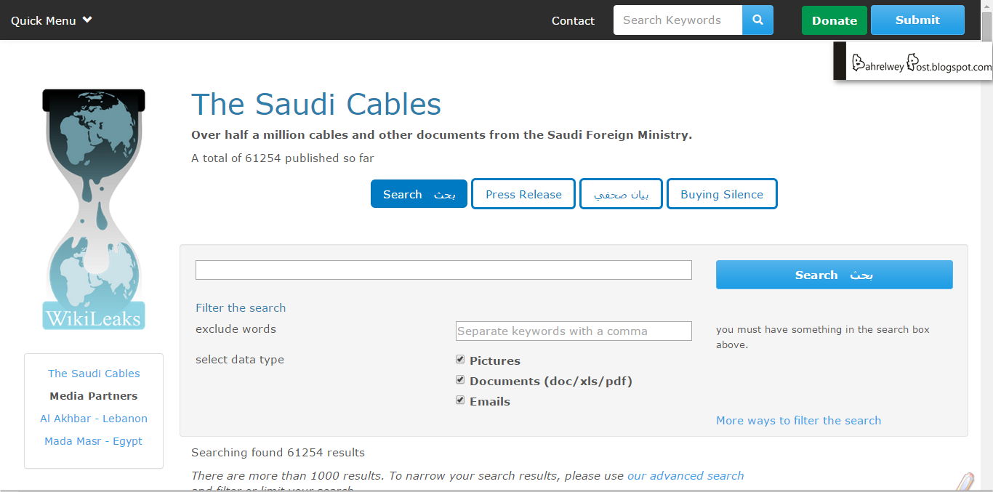Toggle the Documents (doc/xls/pdf) checkbox
This screenshot has width=993, height=492.
[460, 380]
